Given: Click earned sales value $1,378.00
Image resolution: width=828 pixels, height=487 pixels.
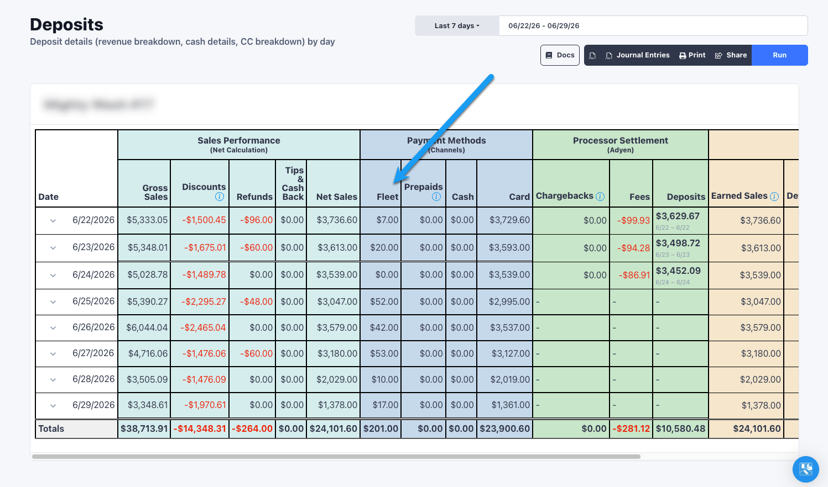Looking at the screenshot, I should 761,405.
